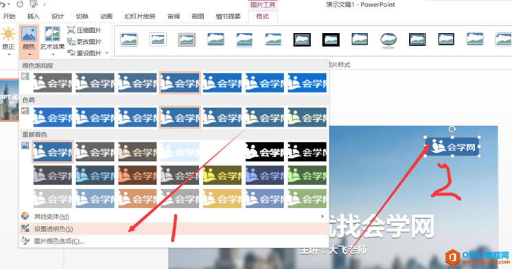Apply the thick solid black frame style
The width and height of the screenshot is (512, 269).
[x=331, y=40]
